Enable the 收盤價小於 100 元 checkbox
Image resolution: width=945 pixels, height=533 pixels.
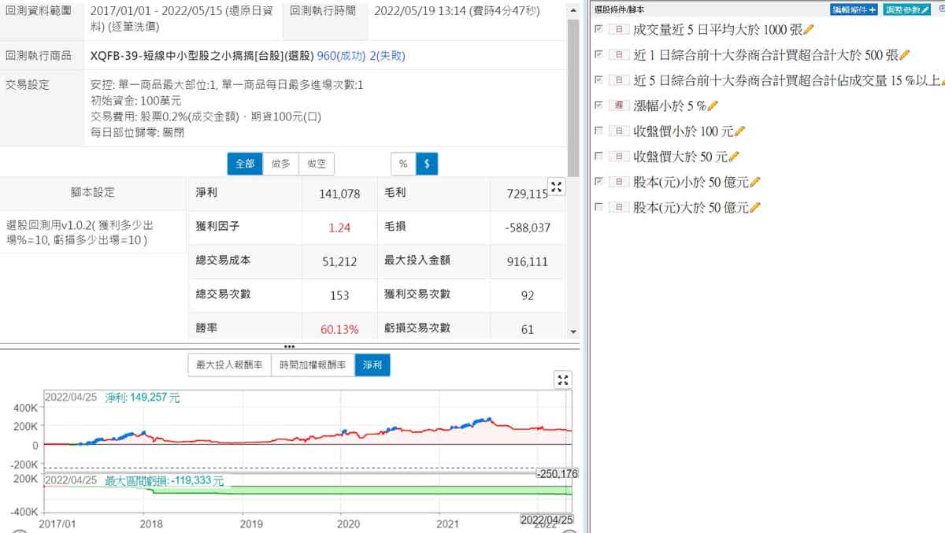[600, 131]
